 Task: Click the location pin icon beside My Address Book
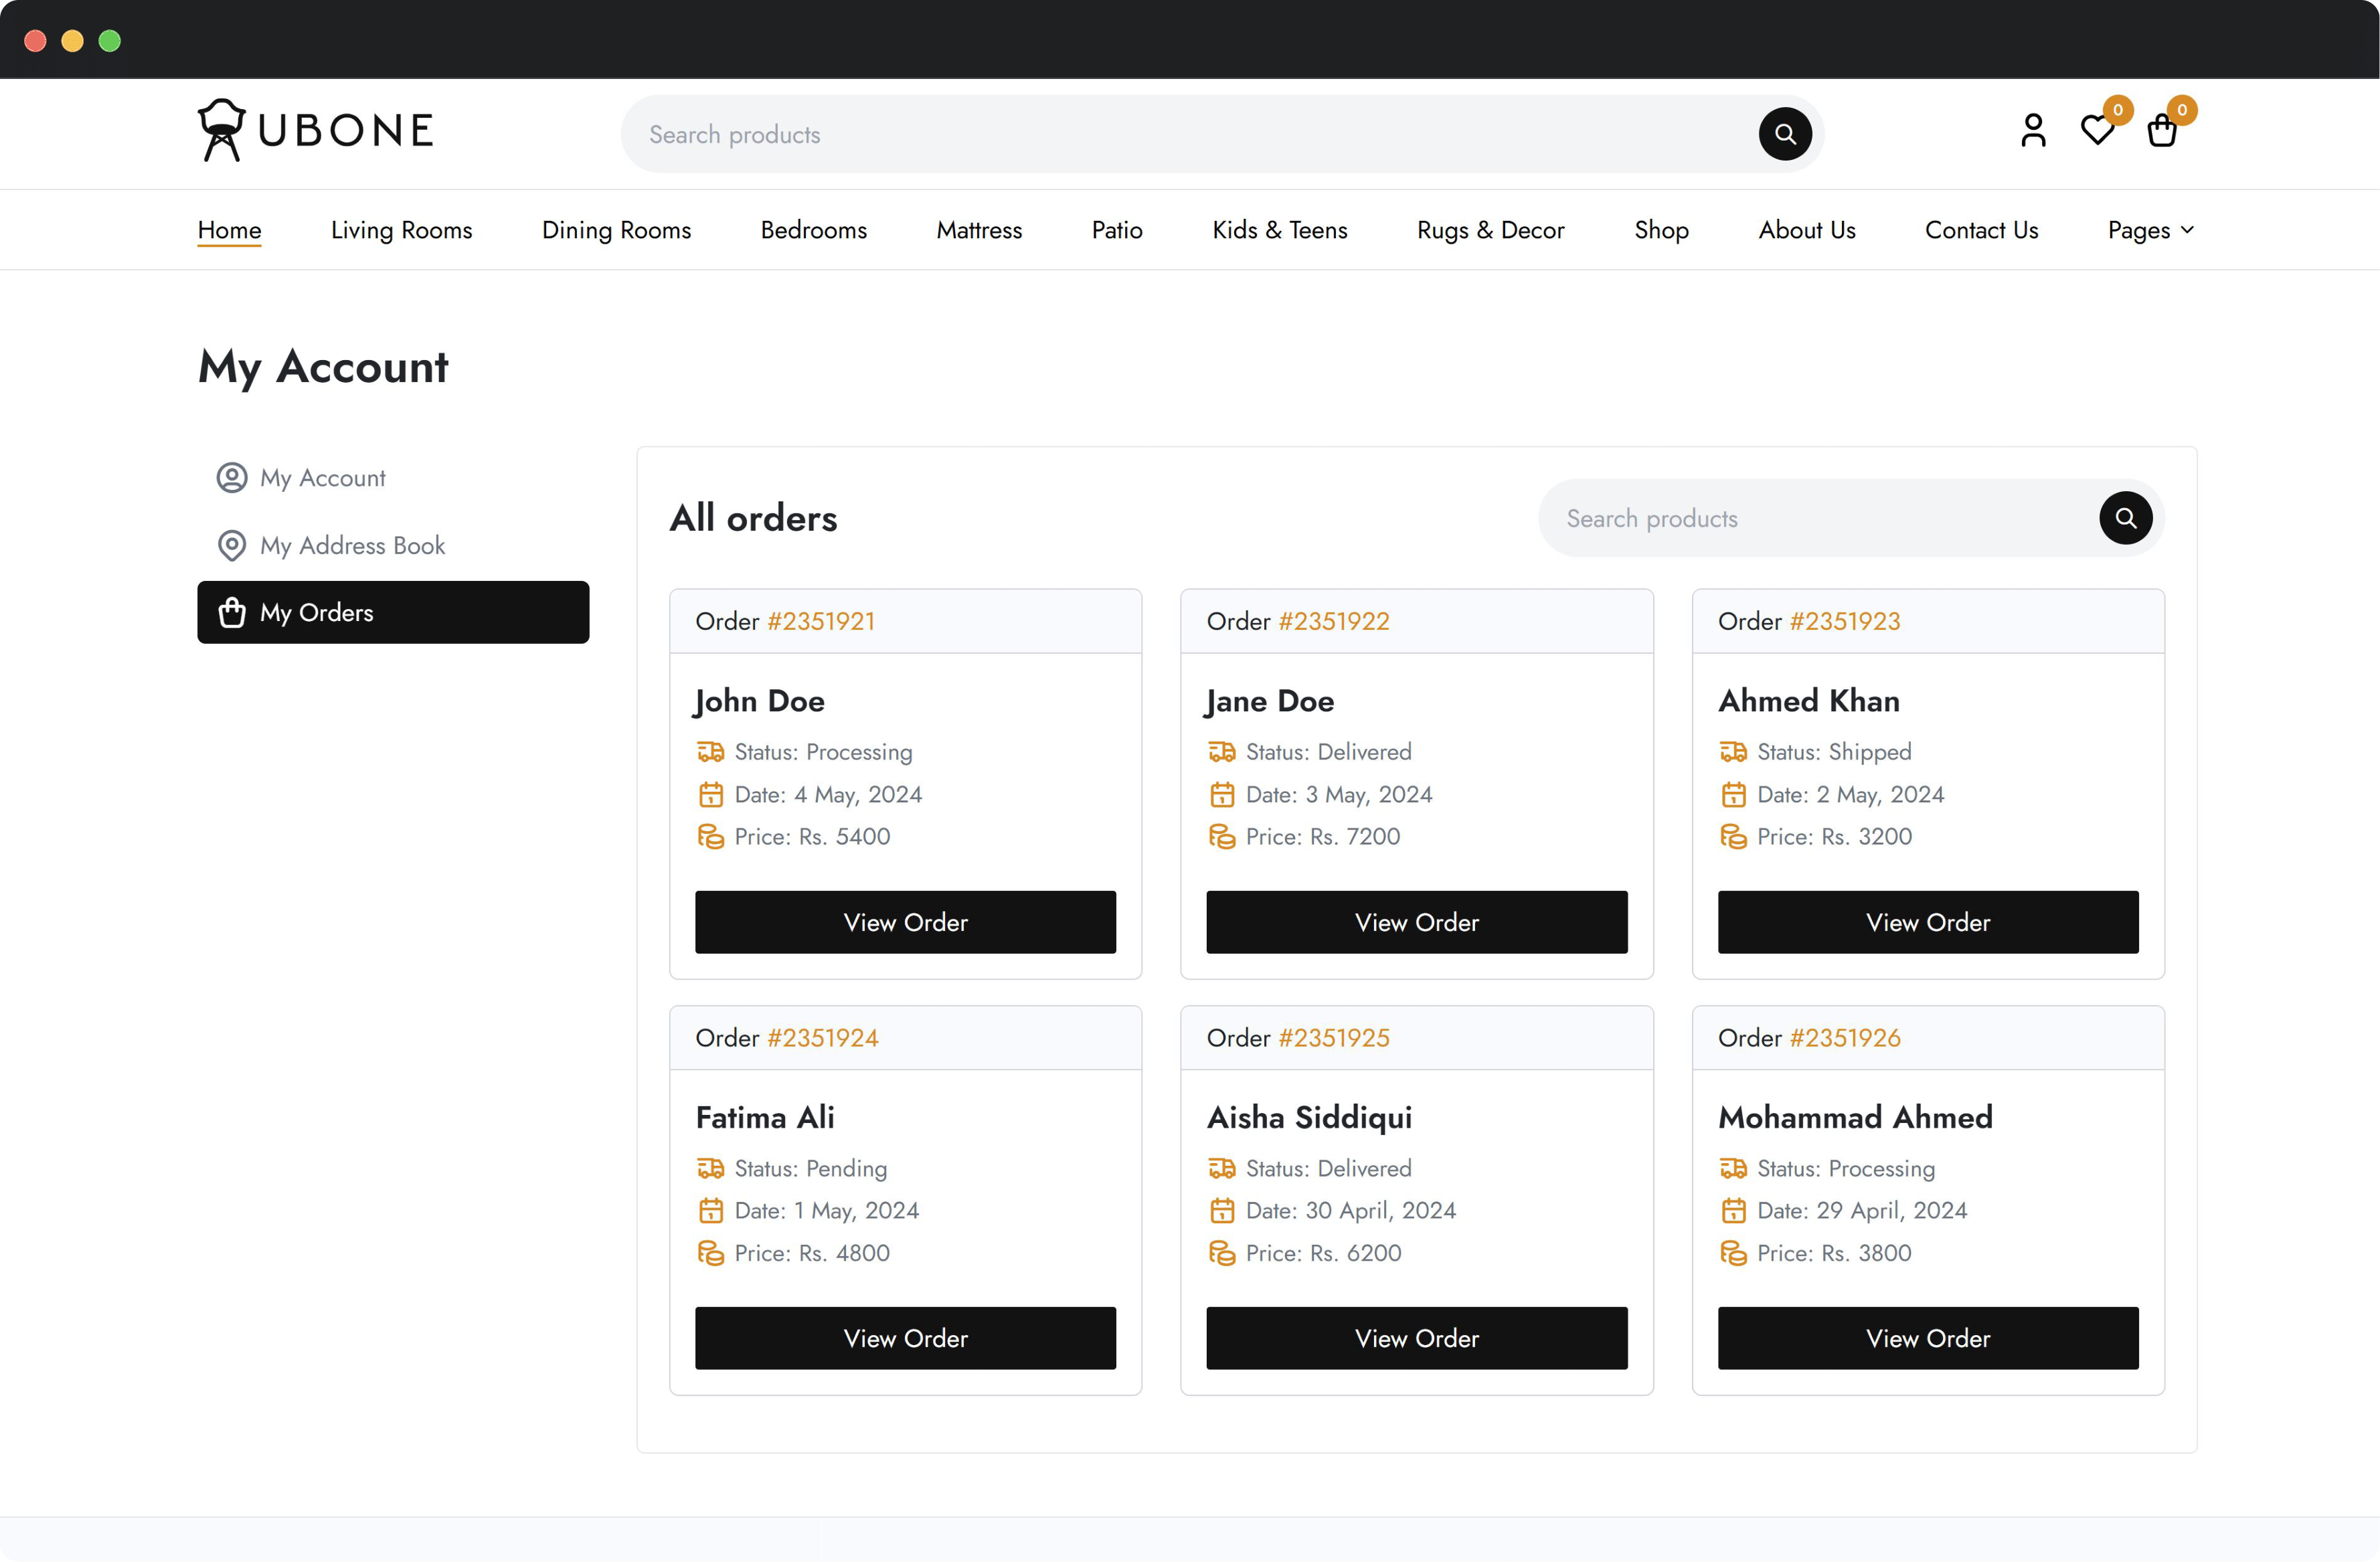pos(231,545)
